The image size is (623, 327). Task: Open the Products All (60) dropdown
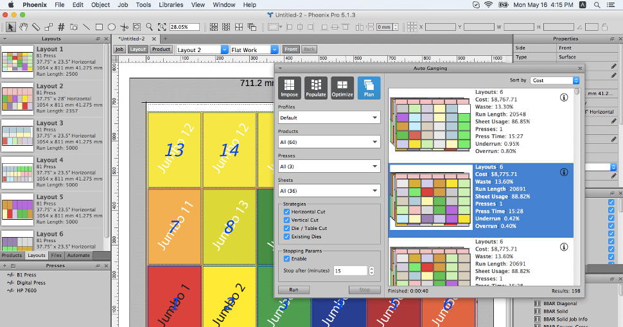coord(329,142)
